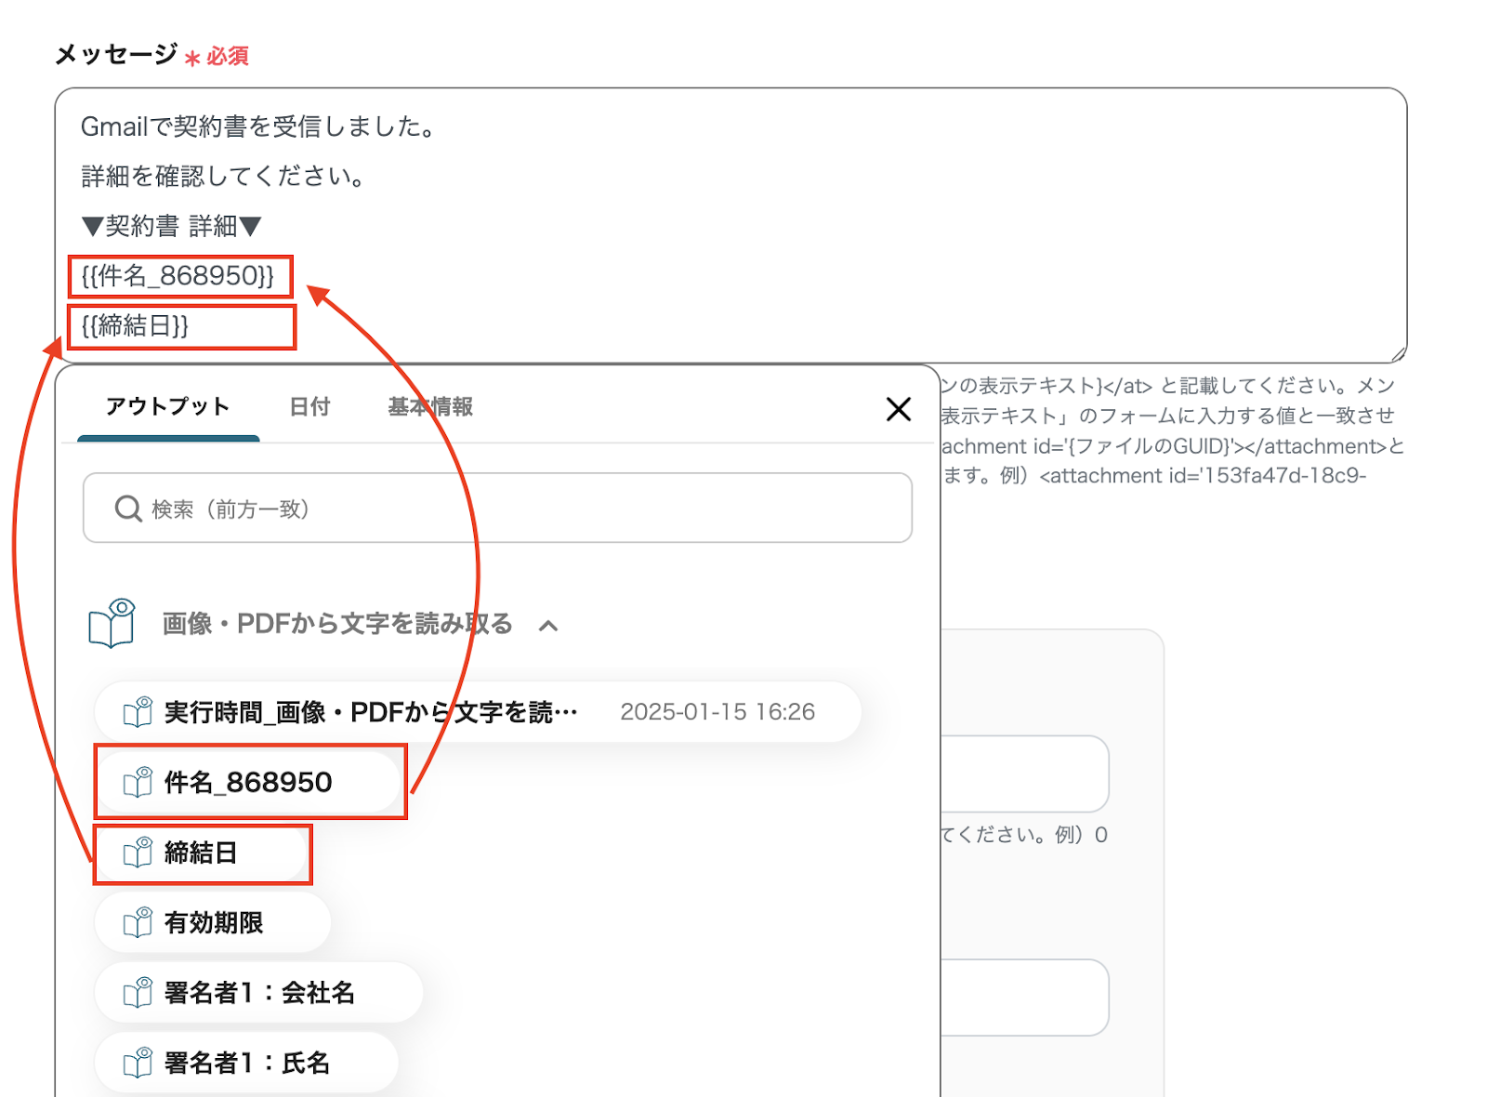This screenshot has width=1487, height=1097.
Task: Click the 2025-01-15 16:26 timestamp value
Action: 717,712
